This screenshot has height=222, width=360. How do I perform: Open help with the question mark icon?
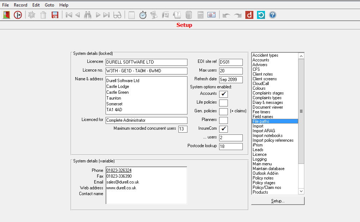pos(273,15)
